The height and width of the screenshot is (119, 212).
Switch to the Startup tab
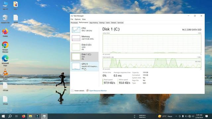102,23
